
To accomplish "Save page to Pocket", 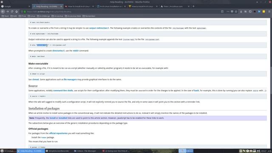I will pyautogui.click(x=232, y=11).
